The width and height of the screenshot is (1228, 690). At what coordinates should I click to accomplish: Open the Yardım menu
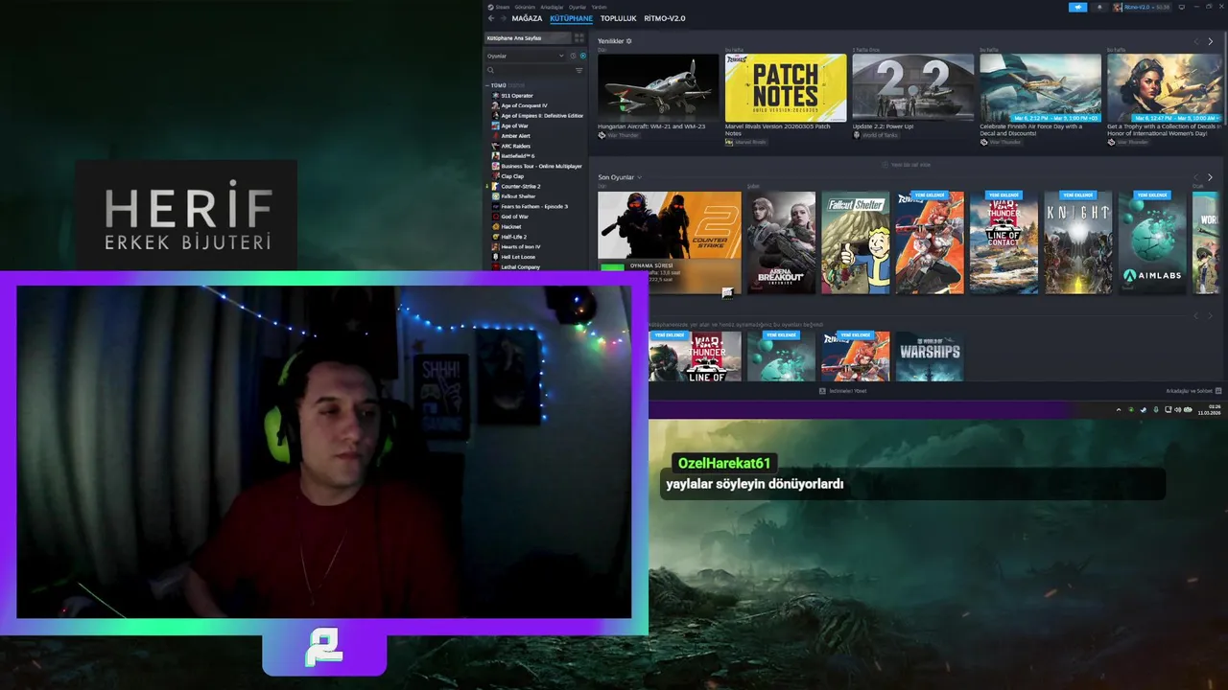(599, 7)
